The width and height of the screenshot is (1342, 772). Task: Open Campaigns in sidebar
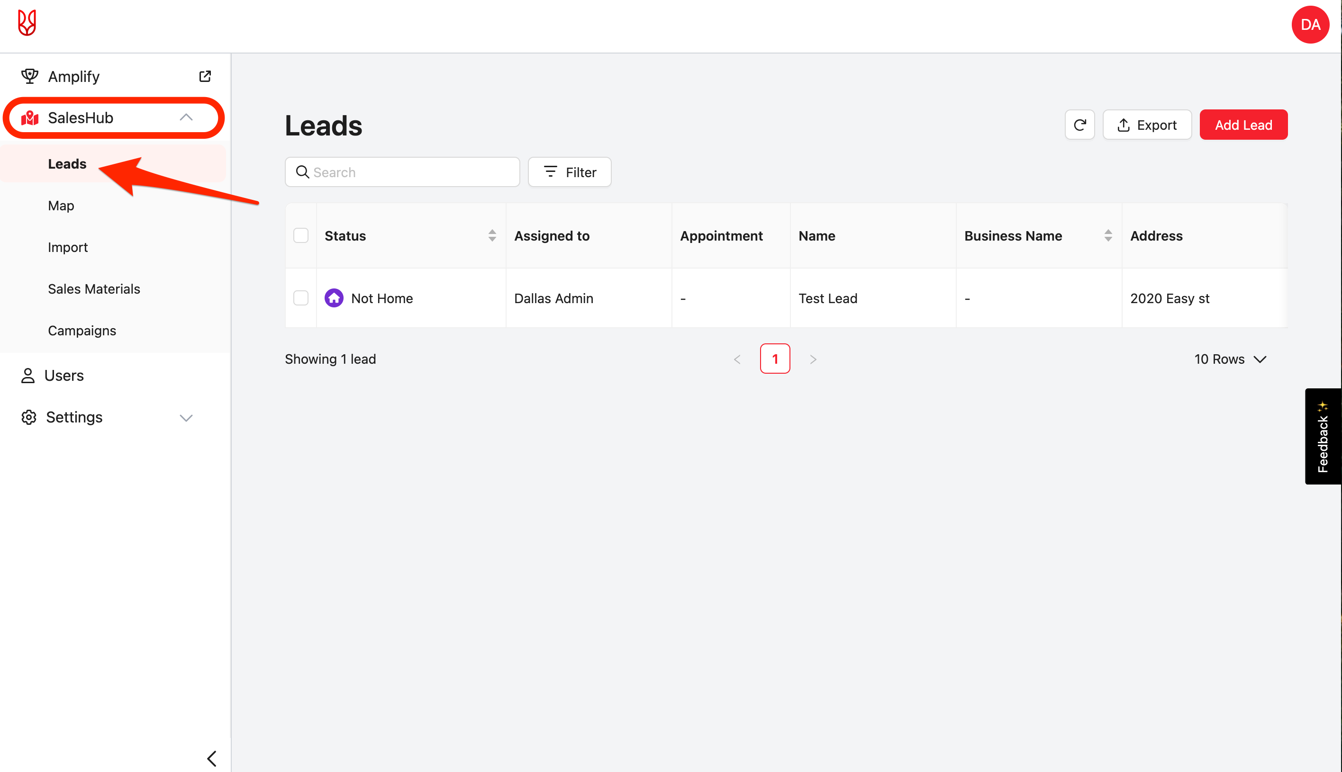point(82,330)
